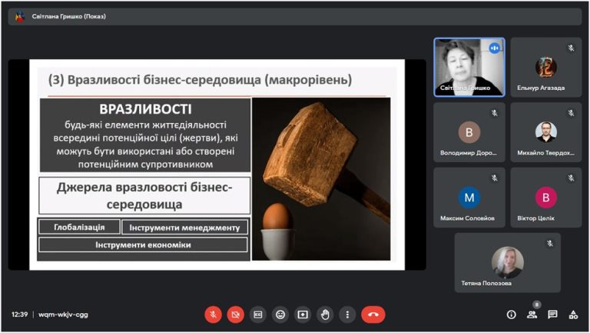
Task: Click Інструменти менеджменту box on slide
Action: coord(184,228)
